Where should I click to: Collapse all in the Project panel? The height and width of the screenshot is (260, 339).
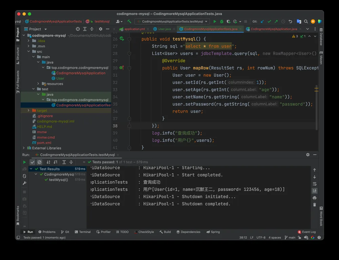92,29
